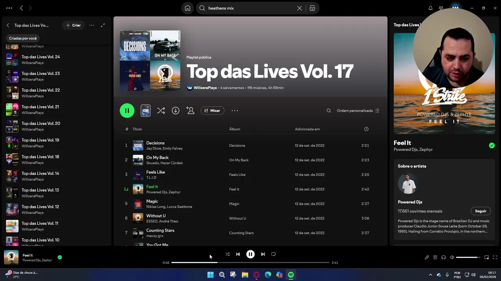Select the Counting Stars track title

pyautogui.click(x=160, y=230)
